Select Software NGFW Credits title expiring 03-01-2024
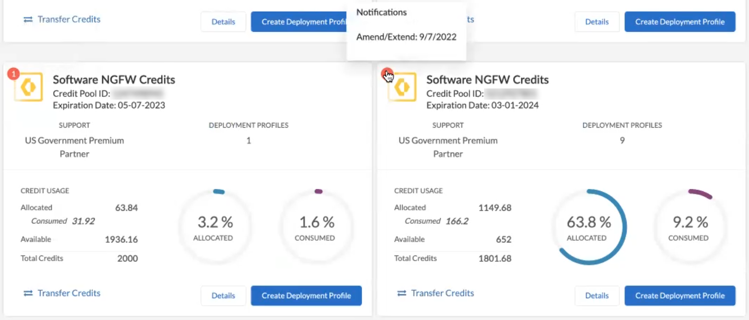The width and height of the screenshot is (749, 320). (x=487, y=80)
